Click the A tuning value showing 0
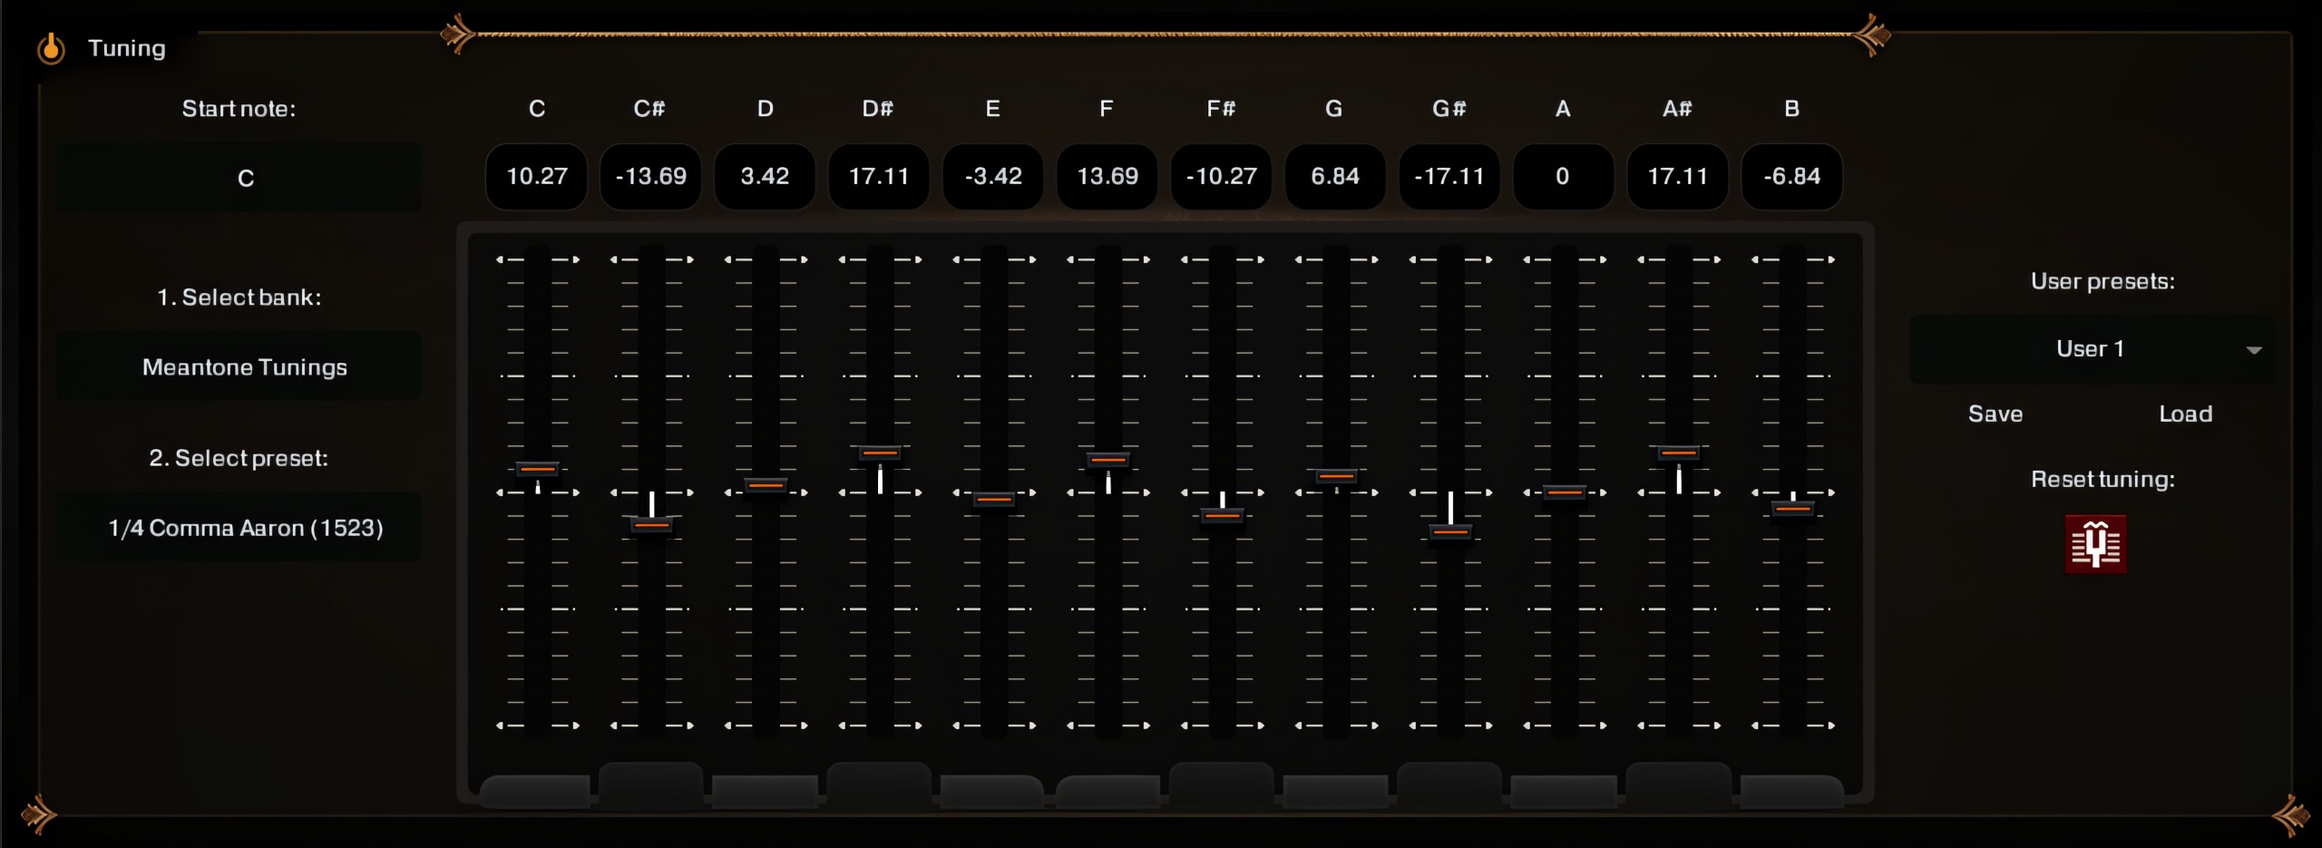The image size is (2322, 848). pyautogui.click(x=1563, y=176)
